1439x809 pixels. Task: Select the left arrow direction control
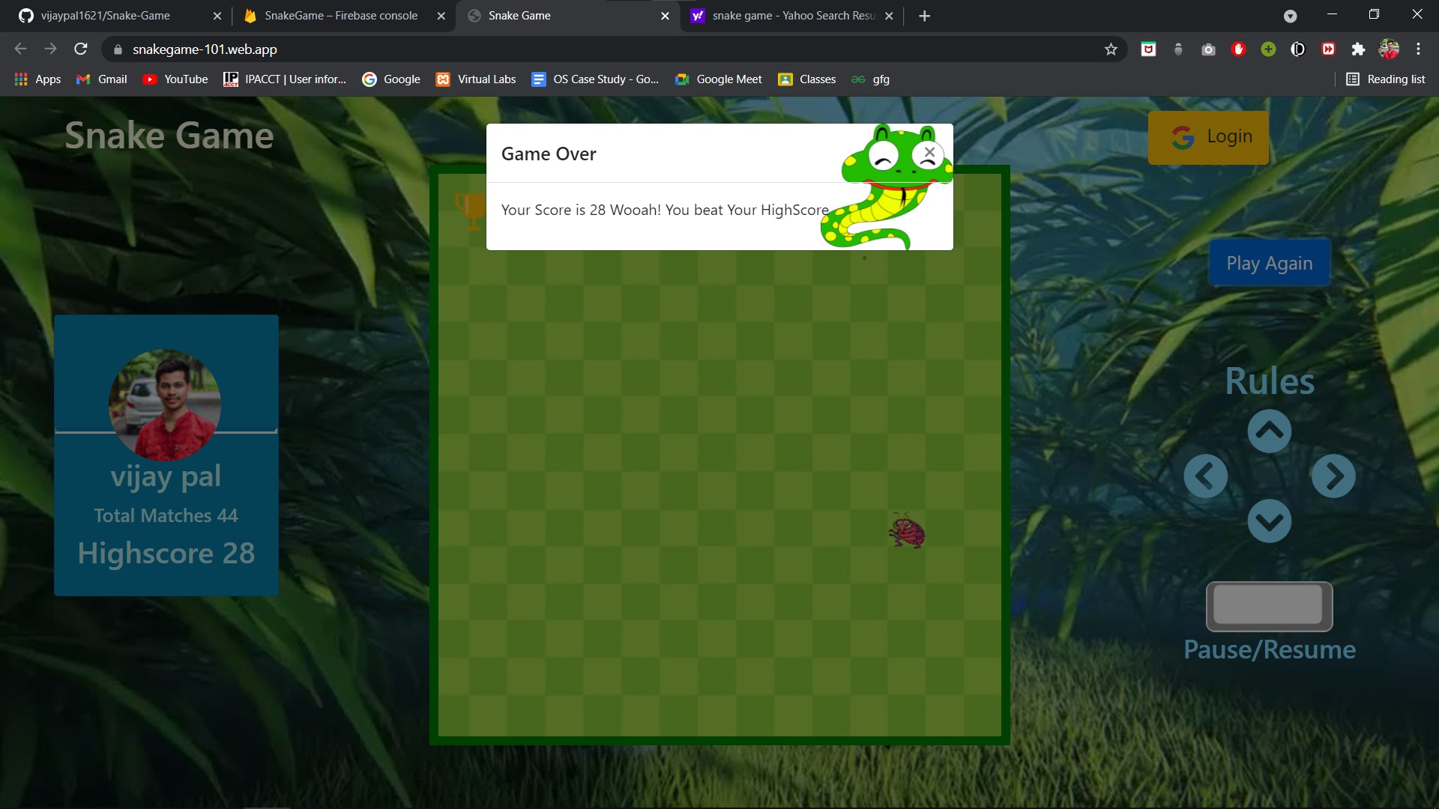[x=1206, y=476]
